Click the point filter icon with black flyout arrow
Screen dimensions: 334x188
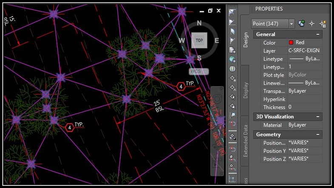(232, 137)
